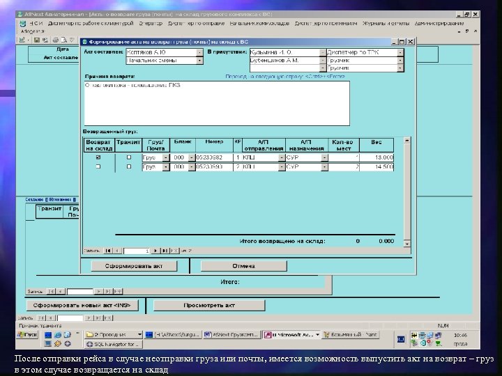The image size is (502, 376).
Task: Click Сформировать акт button
Action: pos(134,266)
